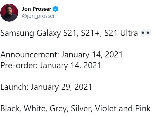Click the blue verified badge icon
Screen dimensions: 168x116
tap(55, 9)
